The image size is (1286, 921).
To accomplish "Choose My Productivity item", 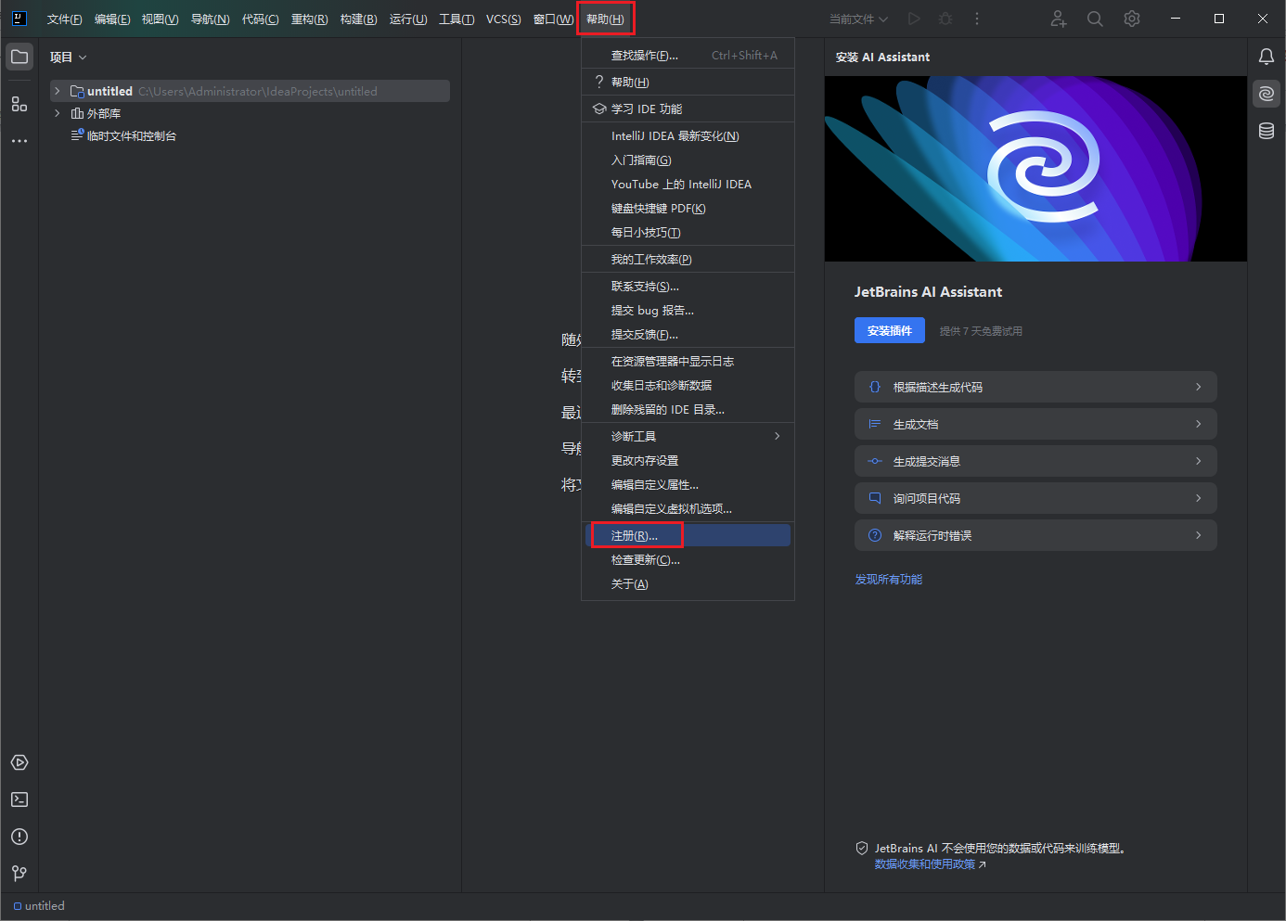I will 688,260.
